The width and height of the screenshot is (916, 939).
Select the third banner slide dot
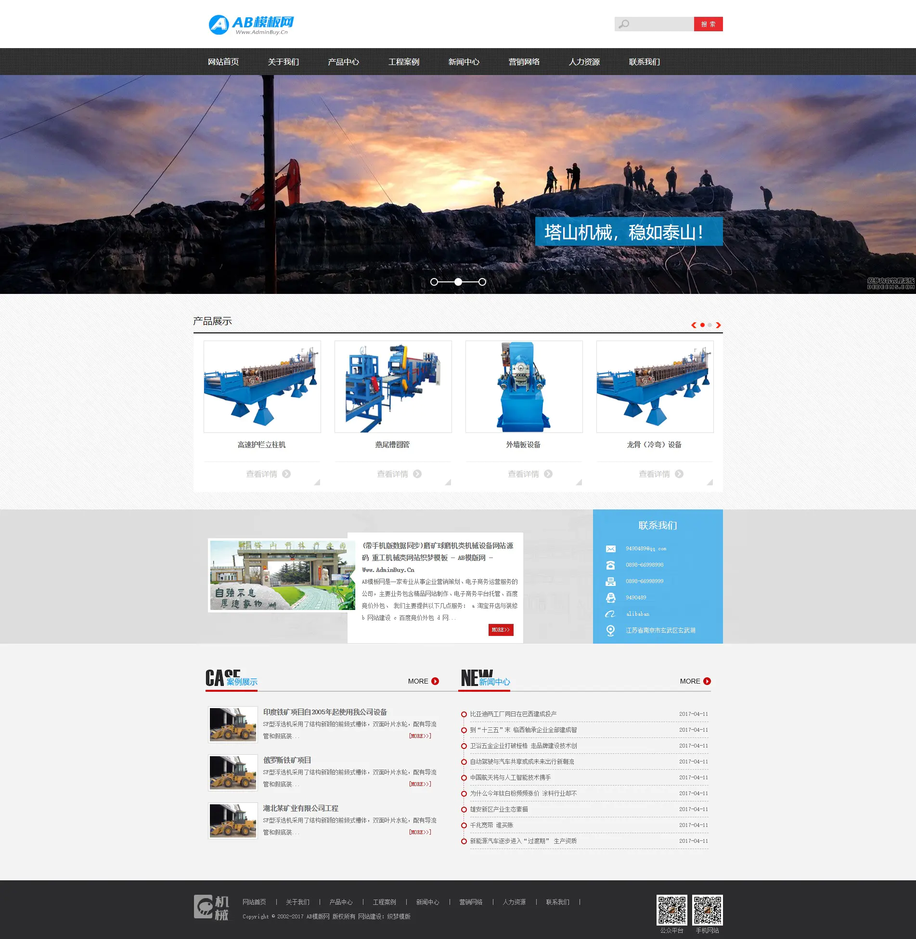pyautogui.click(x=482, y=282)
